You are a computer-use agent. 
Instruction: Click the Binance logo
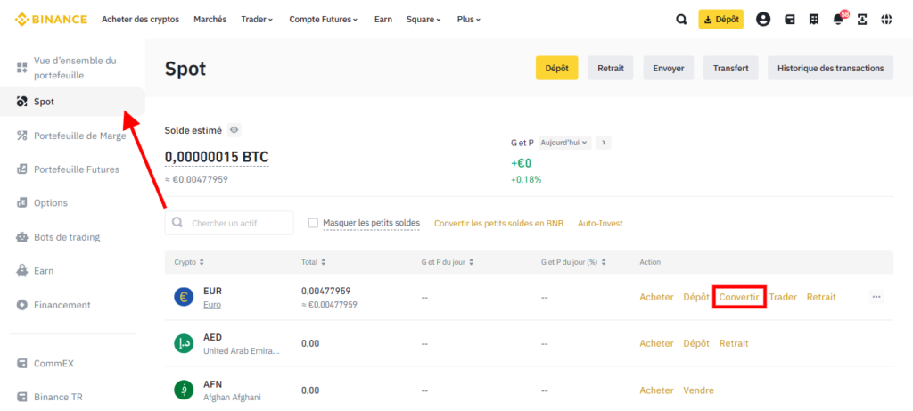[51, 20]
